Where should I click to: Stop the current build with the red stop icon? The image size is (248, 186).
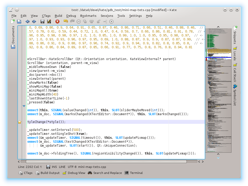tap(57, 22)
